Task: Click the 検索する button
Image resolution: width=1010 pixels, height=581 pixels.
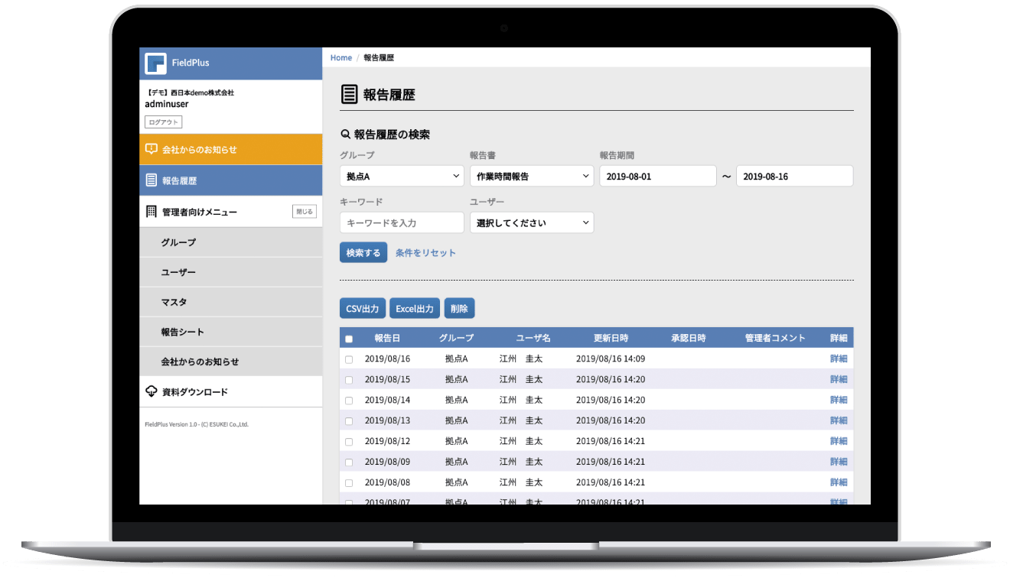Action: pyautogui.click(x=363, y=253)
